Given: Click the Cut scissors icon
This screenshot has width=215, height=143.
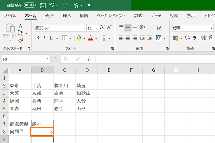Looking at the screenshot, I should (x=20, y=25).
